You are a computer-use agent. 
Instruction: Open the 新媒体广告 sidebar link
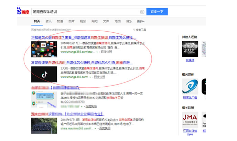point(190,98)
